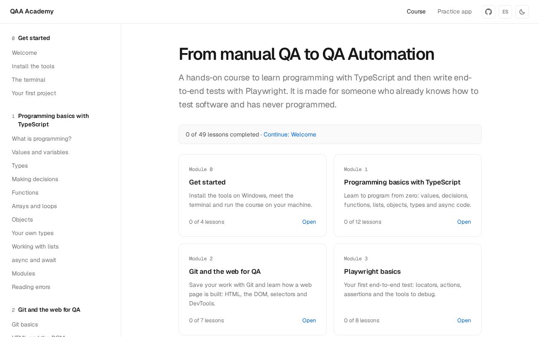This screenshot has height=337, width=539.
Task: Click the 0 of 49 lessons completed text
Action: tap(222, 134)
